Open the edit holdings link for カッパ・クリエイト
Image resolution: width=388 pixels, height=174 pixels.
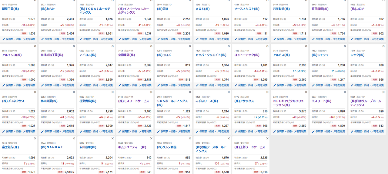214,85
